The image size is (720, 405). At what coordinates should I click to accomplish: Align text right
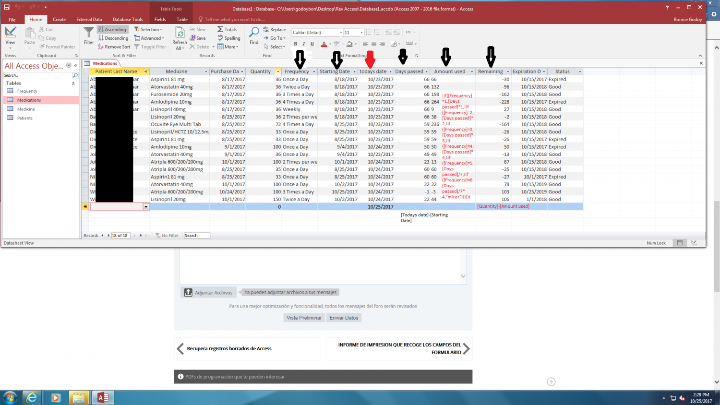[x=382, y=44]
